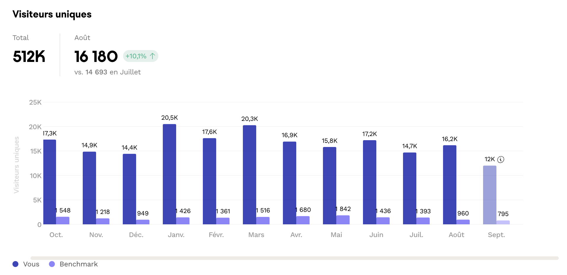Select the Janv. bar showing 20,5K
Image resolution: width=567 pixels, height=275 pixels.
pos(169,174)
